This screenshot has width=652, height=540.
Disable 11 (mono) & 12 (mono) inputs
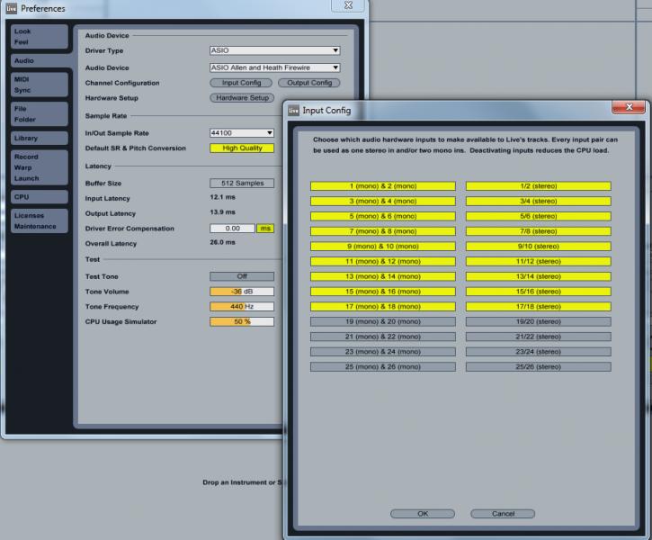click(x=383, y=261)
